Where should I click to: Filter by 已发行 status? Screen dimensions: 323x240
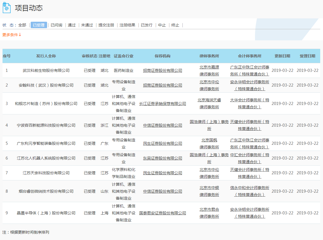147,25
